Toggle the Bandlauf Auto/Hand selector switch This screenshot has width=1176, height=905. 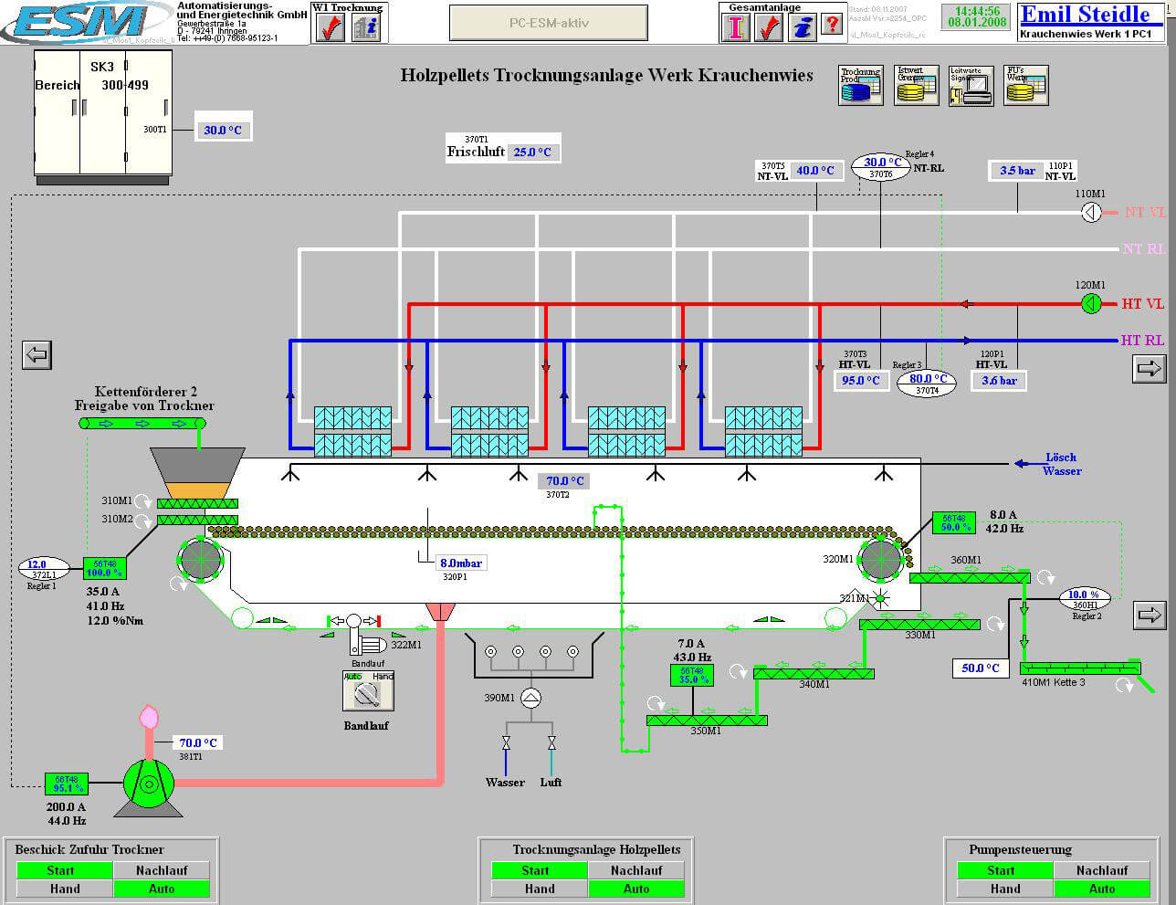click(x=368, y=691)
